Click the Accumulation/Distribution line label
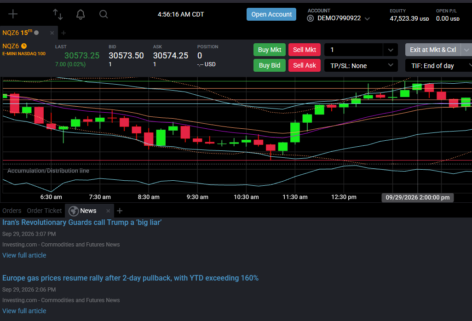The height and width of the screenshot is (321, 472). tap(48, 171)
